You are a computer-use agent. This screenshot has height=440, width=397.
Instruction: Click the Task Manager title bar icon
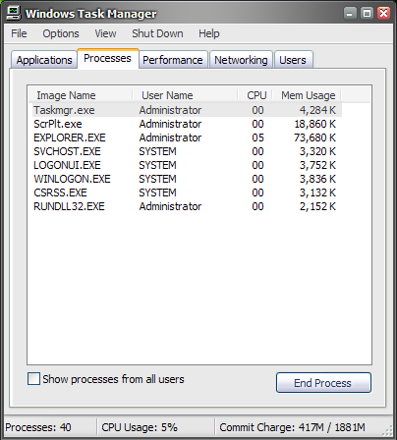pos(14,13)
